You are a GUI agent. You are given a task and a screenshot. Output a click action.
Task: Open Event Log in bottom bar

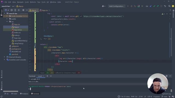coord(166,94)
